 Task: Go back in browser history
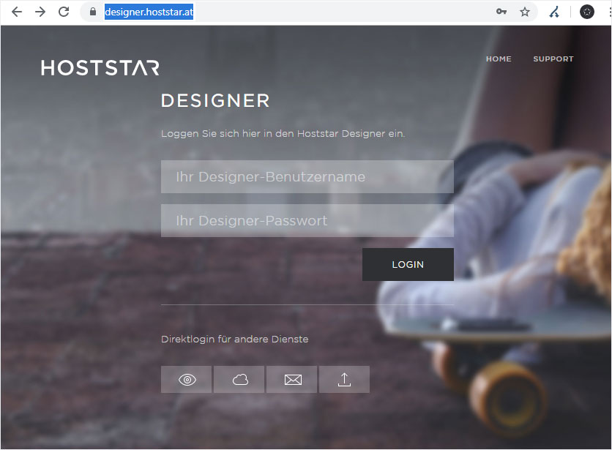tap(17, 12)
